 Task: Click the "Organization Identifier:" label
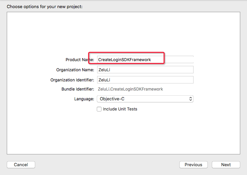(72, 80)
